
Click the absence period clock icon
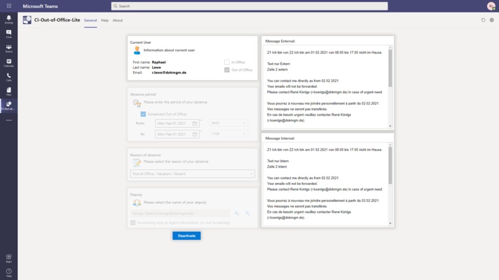[137, 103]
